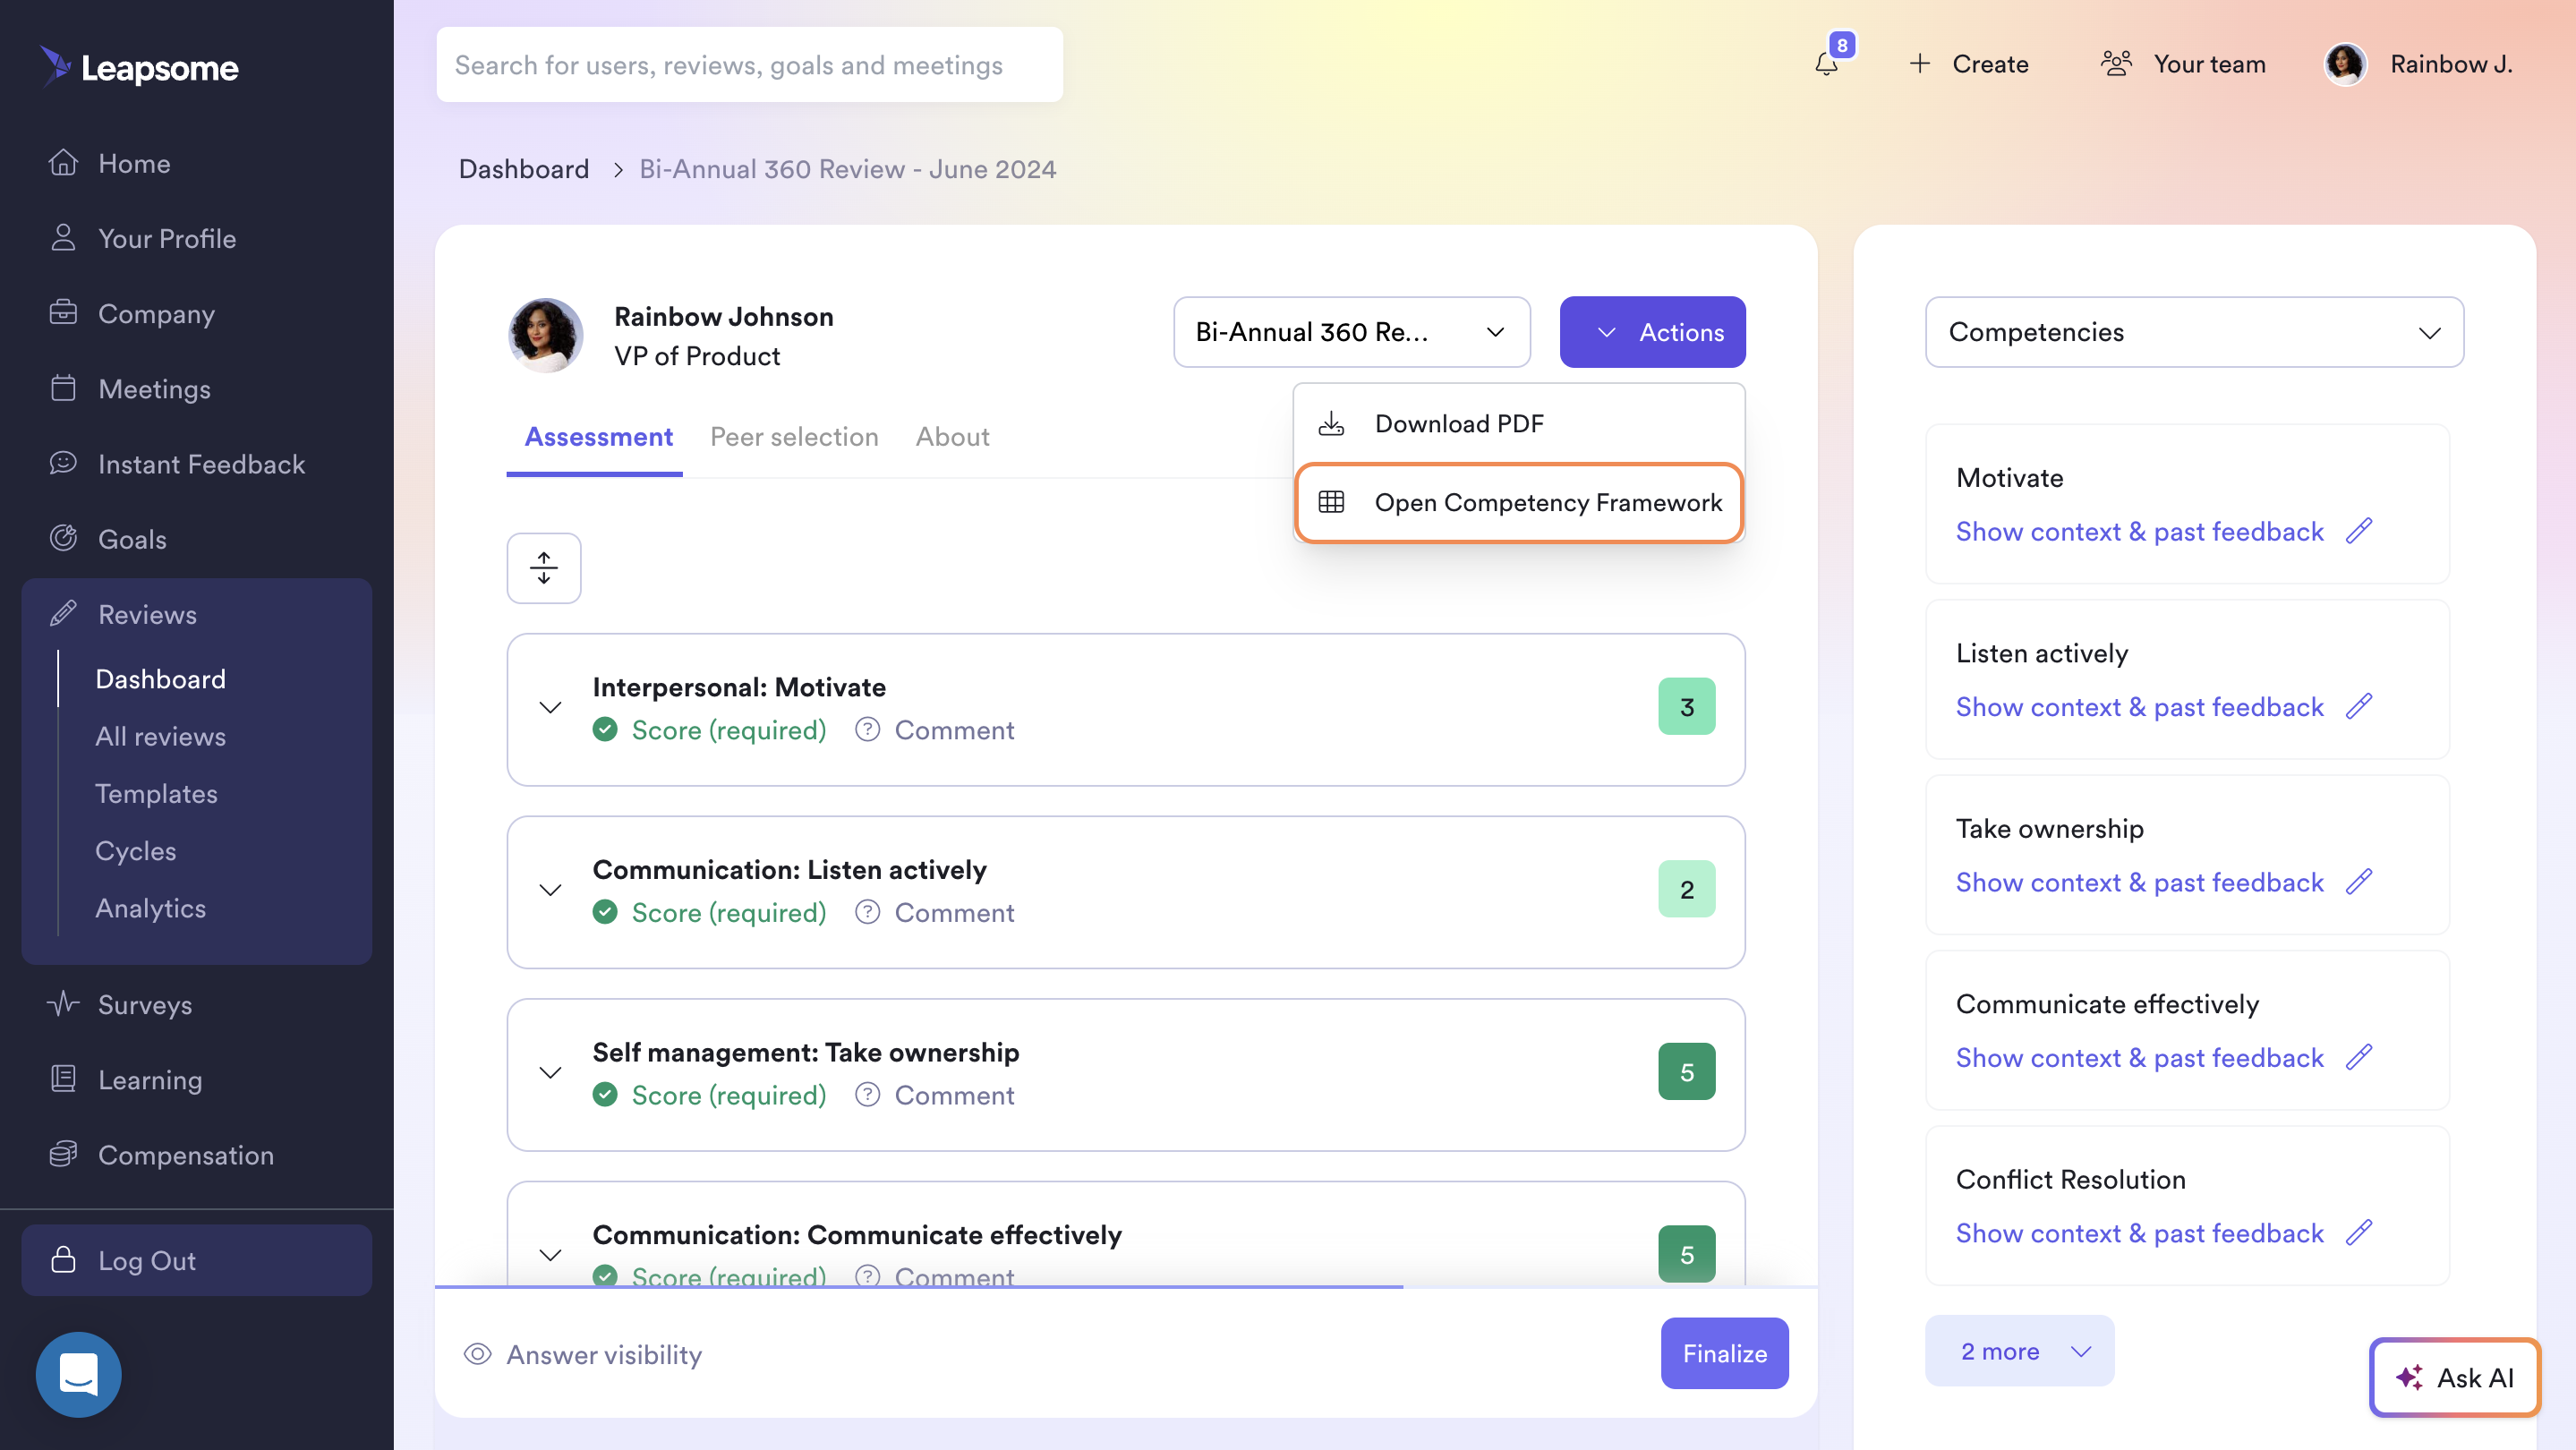Toggle Answer visibility eye
The width and height of the screenshot is (2576, 1450).
point(477,1353)
